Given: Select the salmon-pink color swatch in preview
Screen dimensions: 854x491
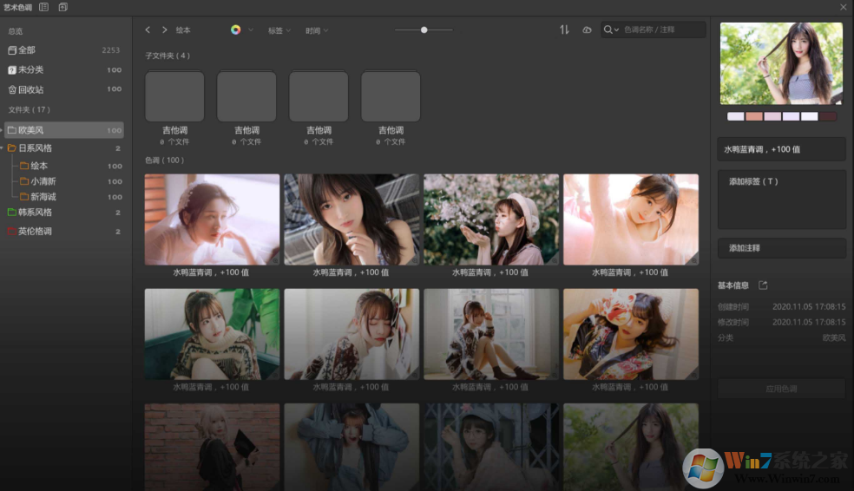Looking at the screenshot, I should 753,116.
